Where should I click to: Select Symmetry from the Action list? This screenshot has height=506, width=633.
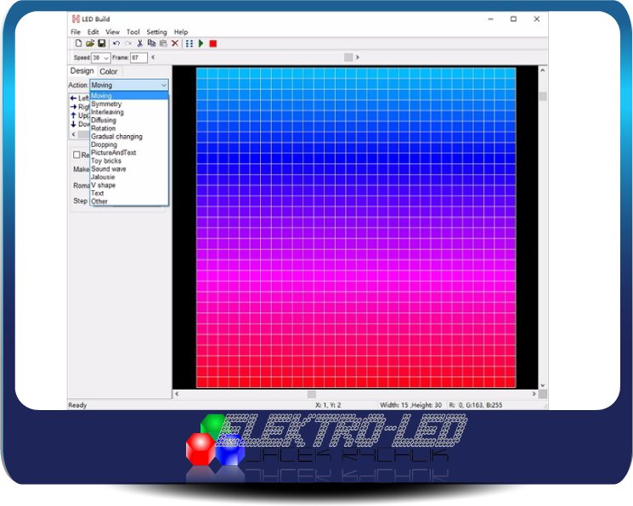coord(106,104)
